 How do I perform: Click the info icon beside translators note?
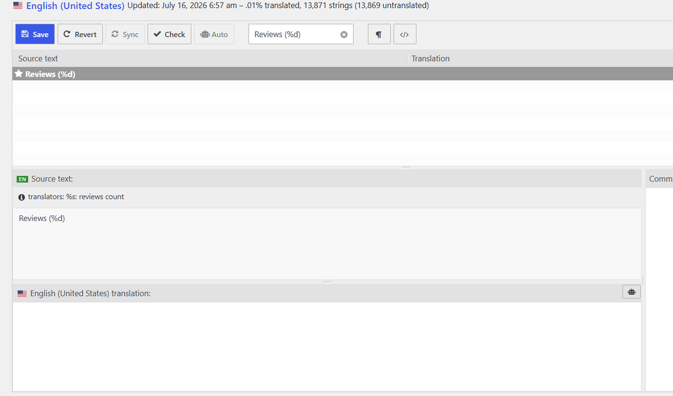coord(22,197)
